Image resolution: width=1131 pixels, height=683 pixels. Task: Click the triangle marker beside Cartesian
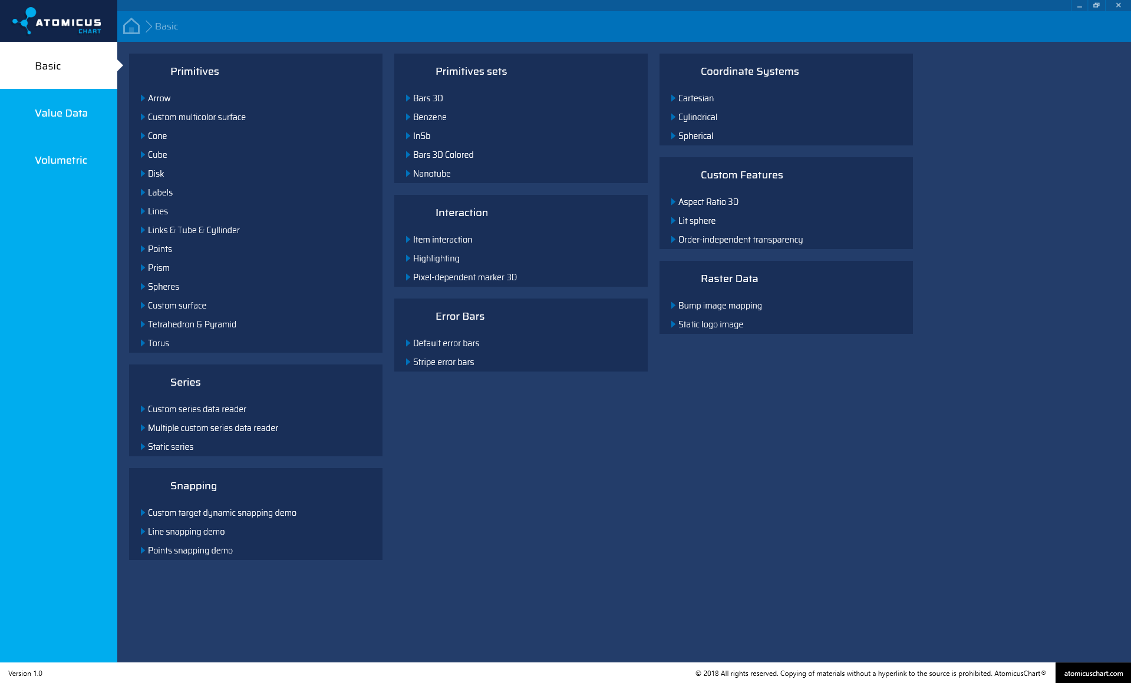coord(673,98)
